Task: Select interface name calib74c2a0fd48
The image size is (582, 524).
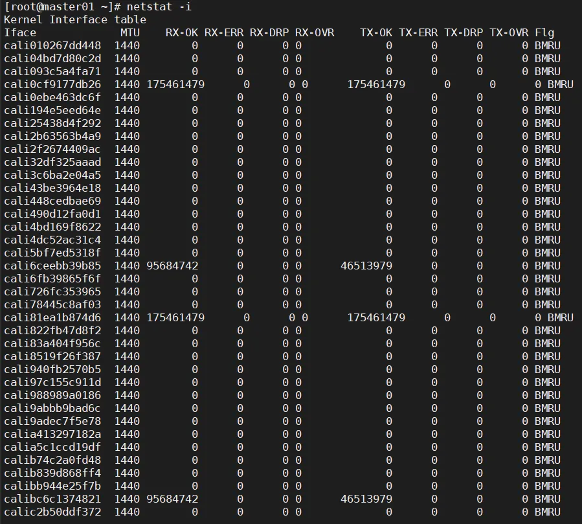Action: point(52,460)
